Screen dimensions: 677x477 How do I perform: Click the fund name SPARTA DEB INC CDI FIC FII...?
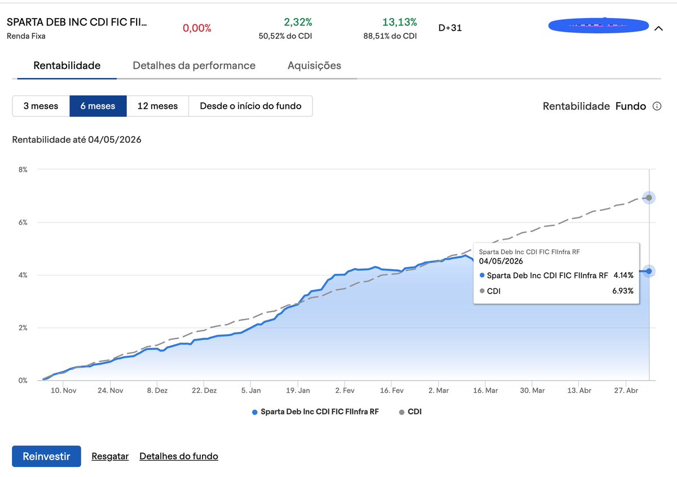coord(77,22)
